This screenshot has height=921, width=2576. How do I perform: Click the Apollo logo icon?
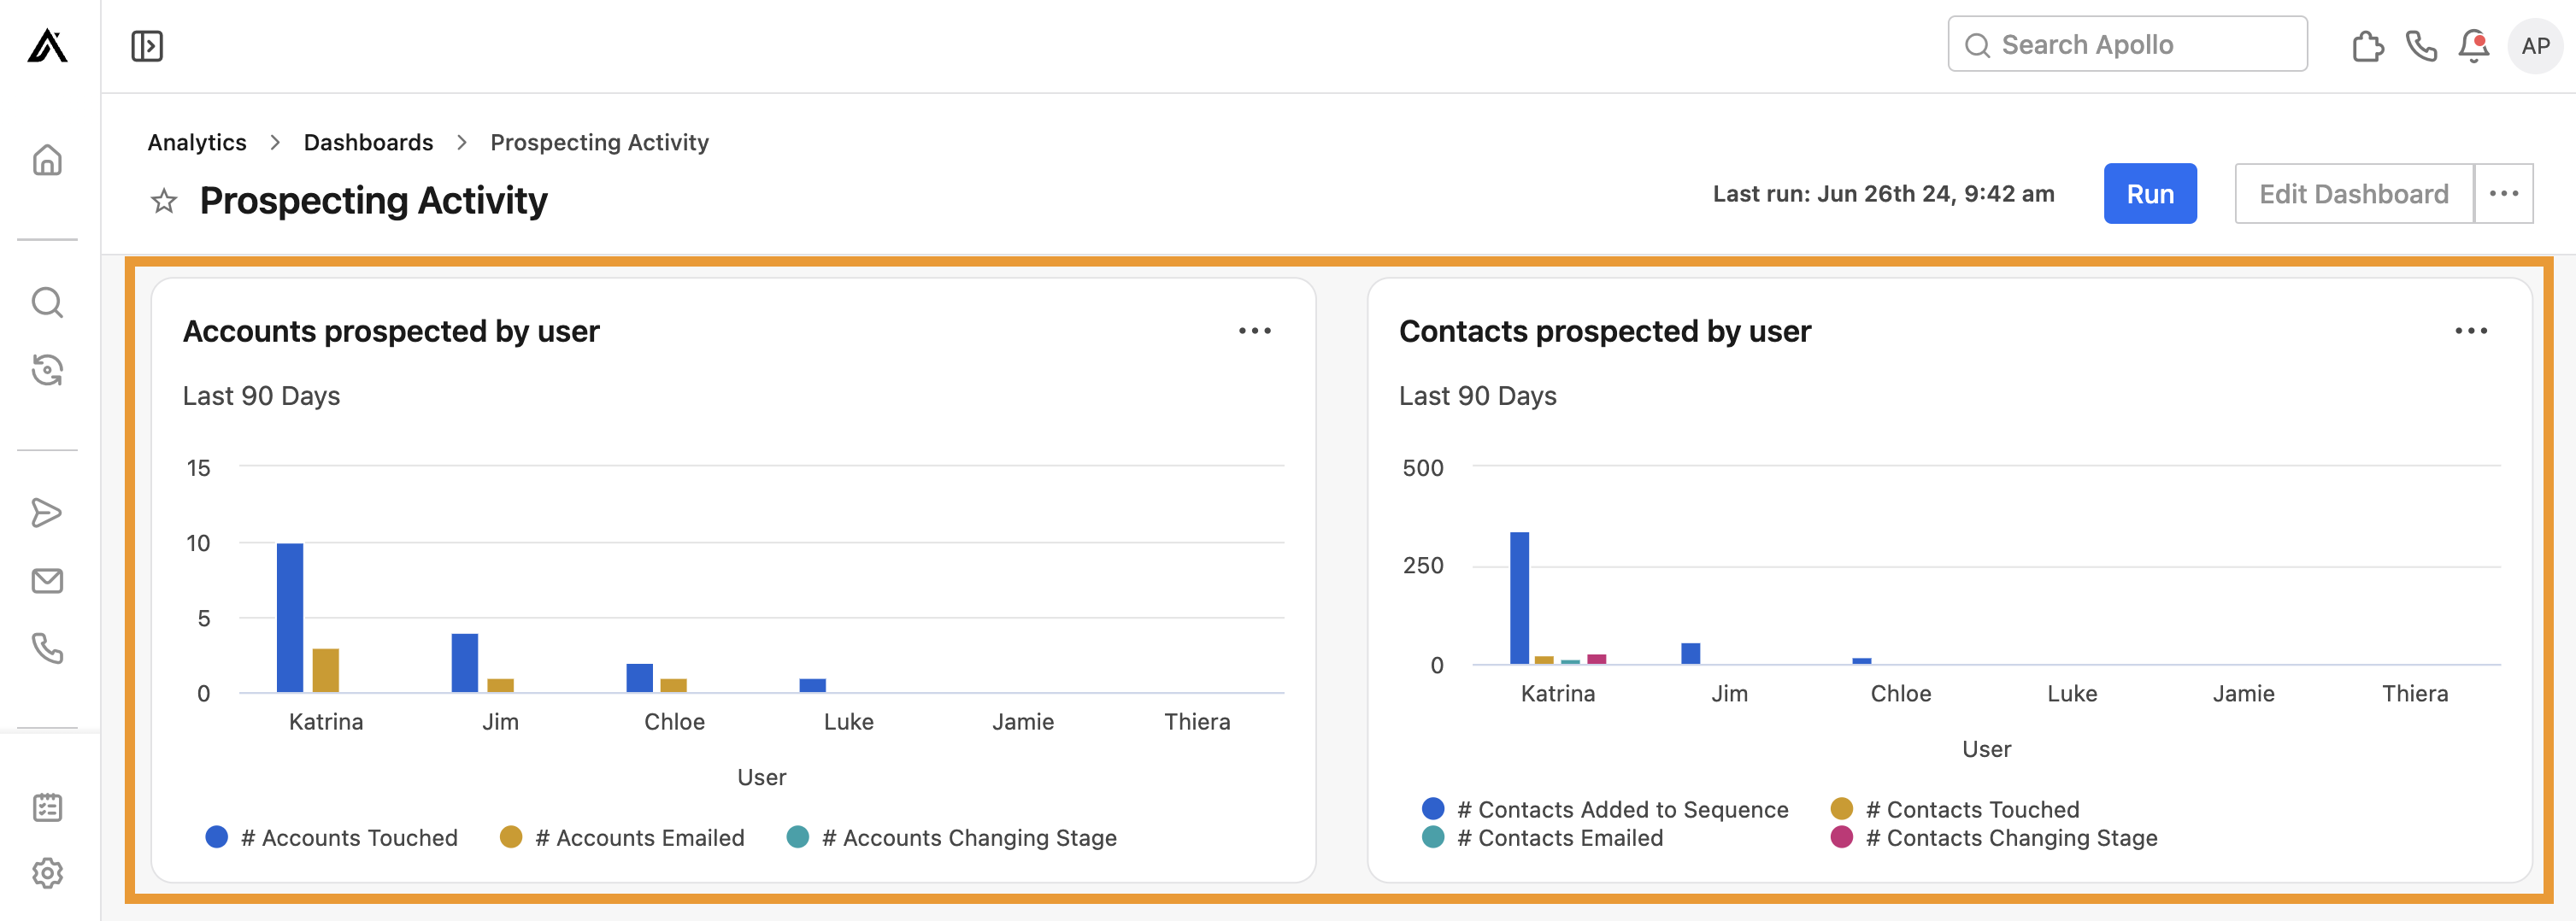[x=47, y=46]
